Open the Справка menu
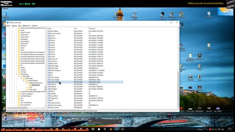The height and width of the screenshot is (132, 235). pos(35,26)
